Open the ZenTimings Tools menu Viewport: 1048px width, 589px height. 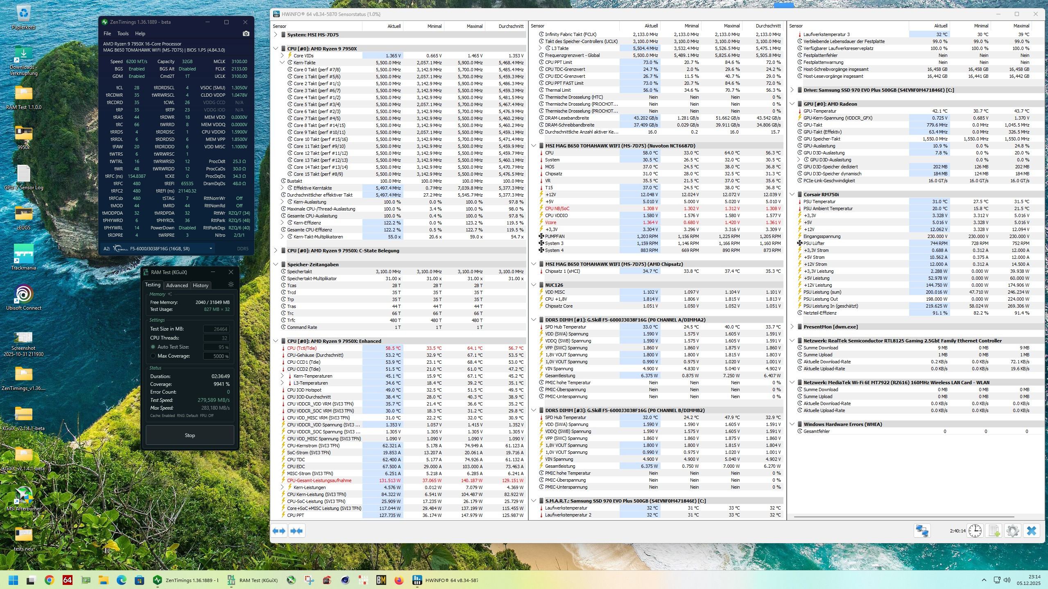click(x=123, y=34)
